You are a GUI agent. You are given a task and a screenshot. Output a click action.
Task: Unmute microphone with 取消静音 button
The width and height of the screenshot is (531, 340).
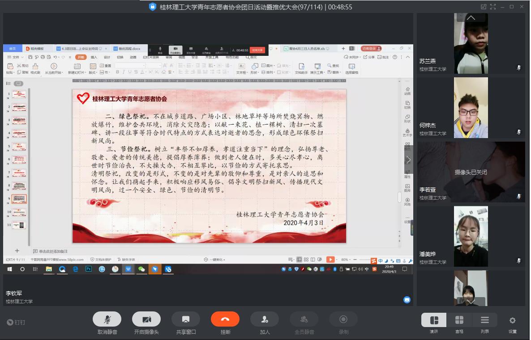[107, 319]
